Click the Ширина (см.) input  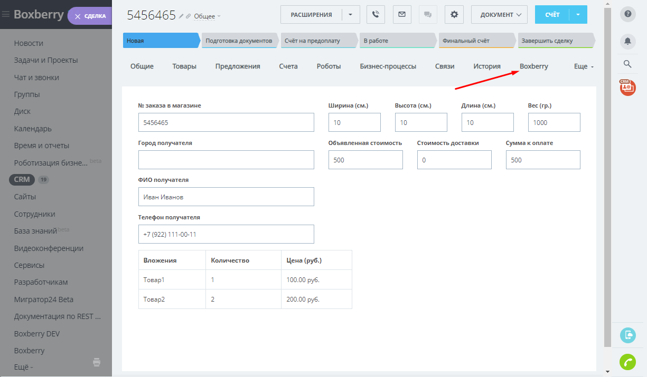coord(354,122)
